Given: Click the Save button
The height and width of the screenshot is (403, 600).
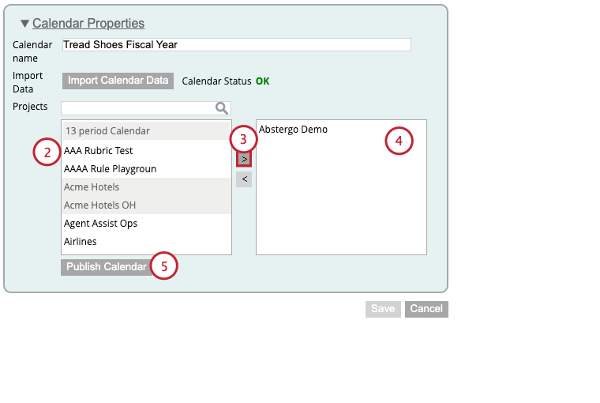Looking at the screenshot, I should (383, 309).
